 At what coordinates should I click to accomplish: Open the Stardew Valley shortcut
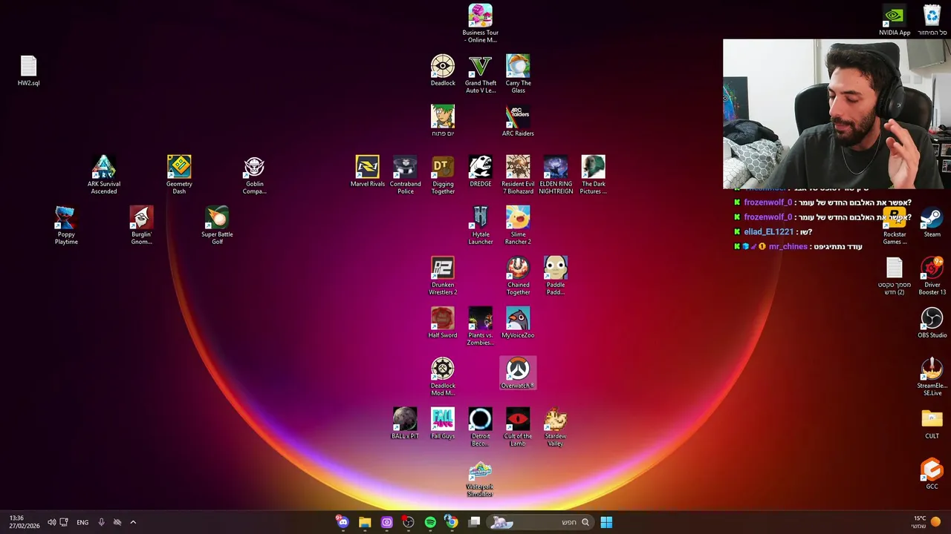point(556,426)
